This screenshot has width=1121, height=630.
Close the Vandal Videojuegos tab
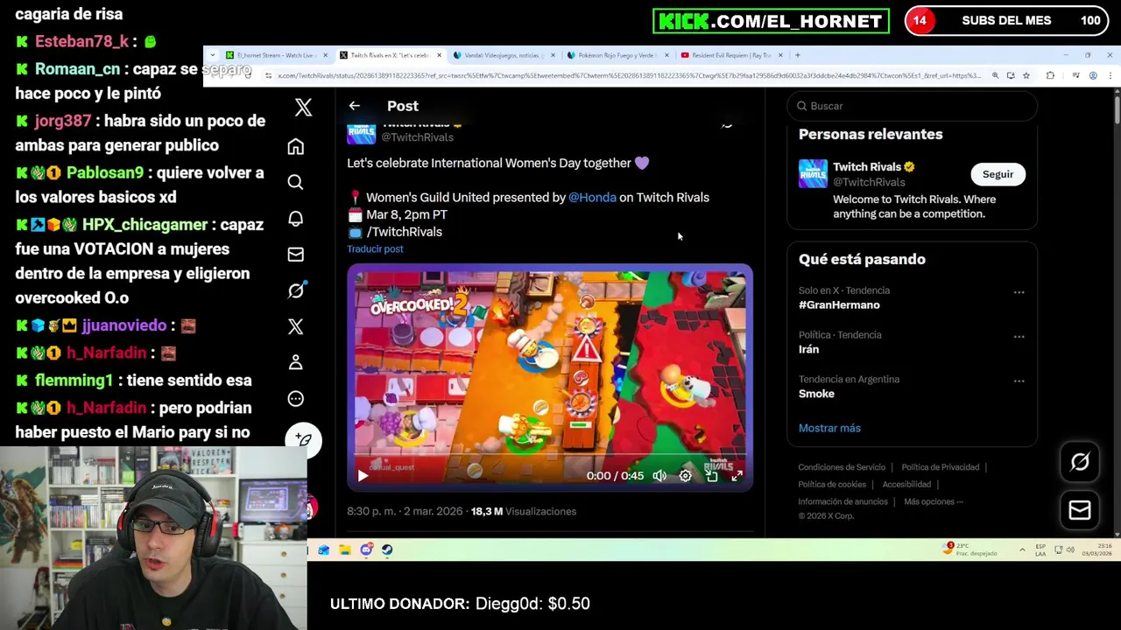(x=553, y=55)
